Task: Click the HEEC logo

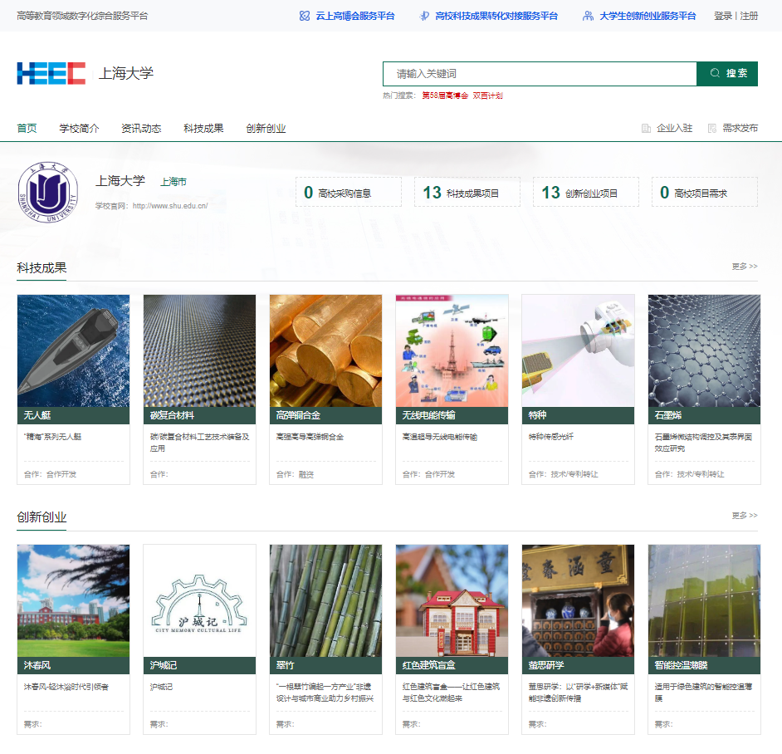Action: point(51,73)
